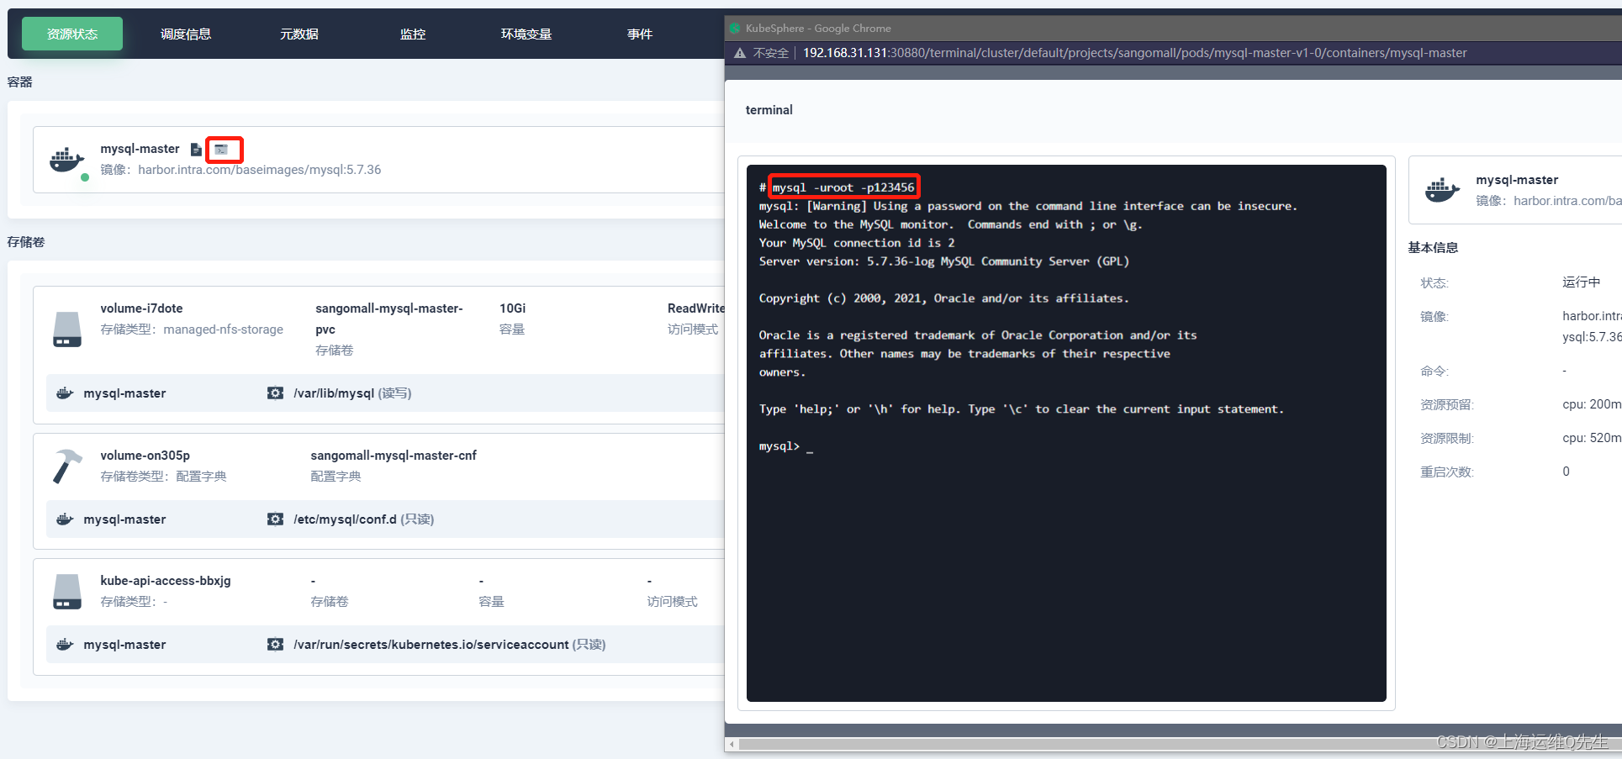The image size is (1622, 759).
Task: Click the volume-on305p name
Action: 145,456
